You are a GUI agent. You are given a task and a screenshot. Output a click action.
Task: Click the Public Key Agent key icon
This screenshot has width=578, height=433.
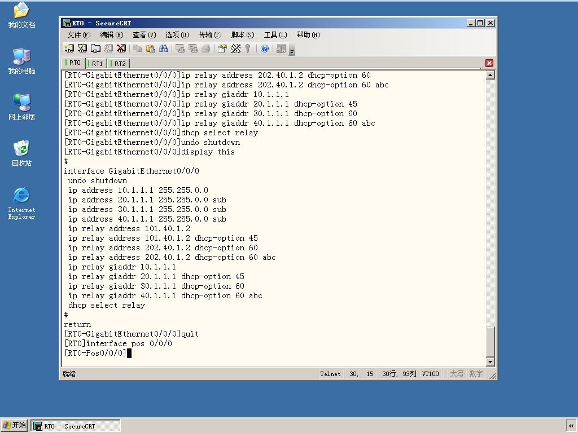point(248,48)
